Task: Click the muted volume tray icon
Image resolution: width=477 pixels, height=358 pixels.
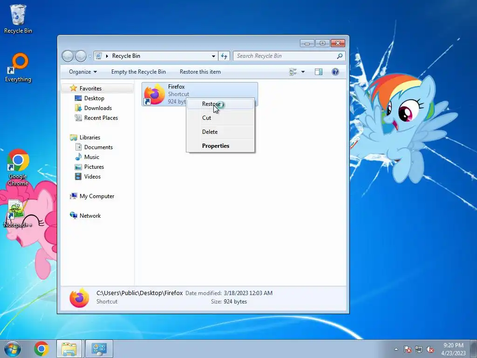Action: 430,349
